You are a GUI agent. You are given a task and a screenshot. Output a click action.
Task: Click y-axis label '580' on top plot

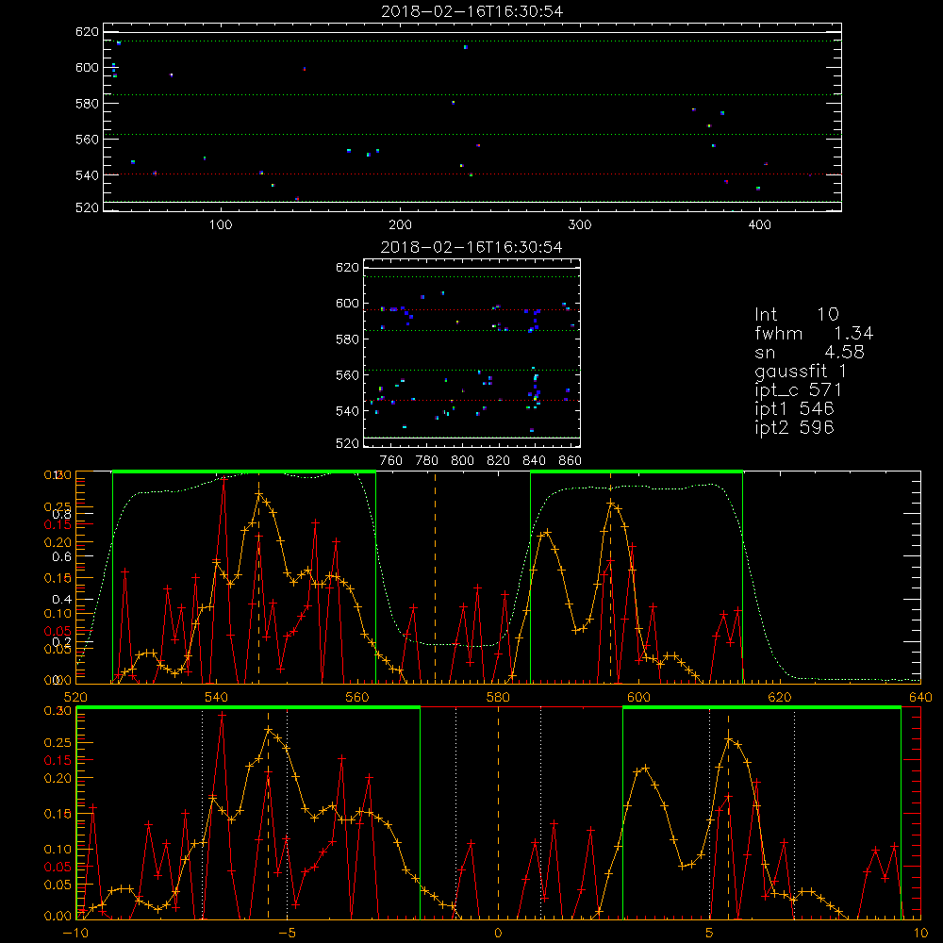[87, 104]
